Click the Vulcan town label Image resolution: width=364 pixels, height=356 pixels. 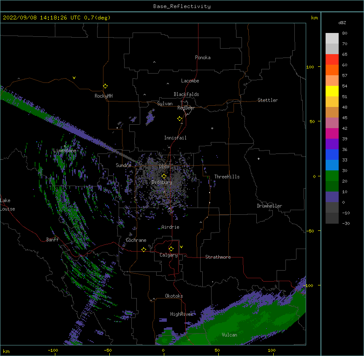tap(229, 335)
